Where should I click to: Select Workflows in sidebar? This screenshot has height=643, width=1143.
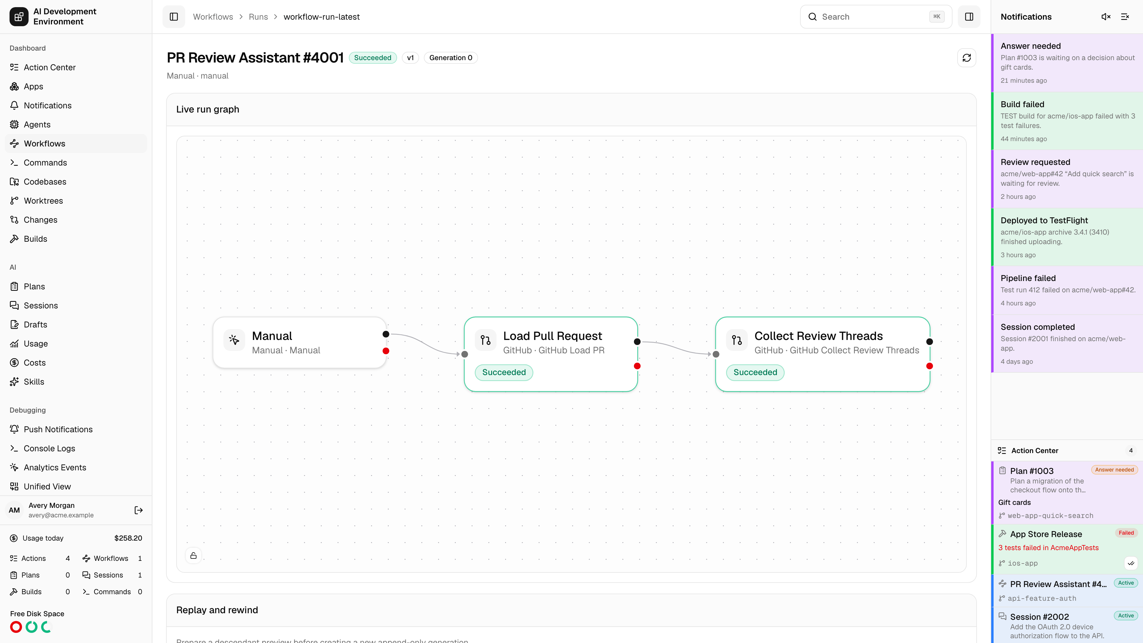point(76,144)
